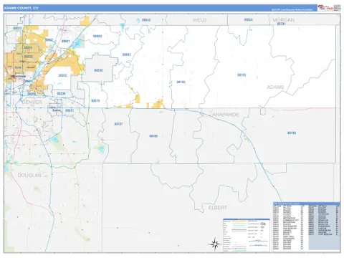Click the map legend box
The width and height of the screenshot is (344, 258).
click(x=247, y=235)
